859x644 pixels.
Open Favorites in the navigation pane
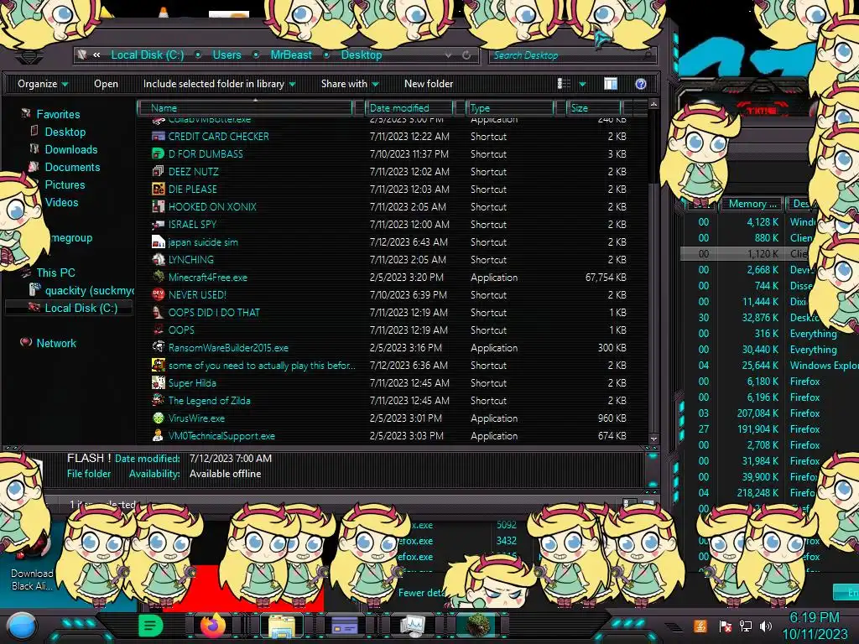click(58, 114)
